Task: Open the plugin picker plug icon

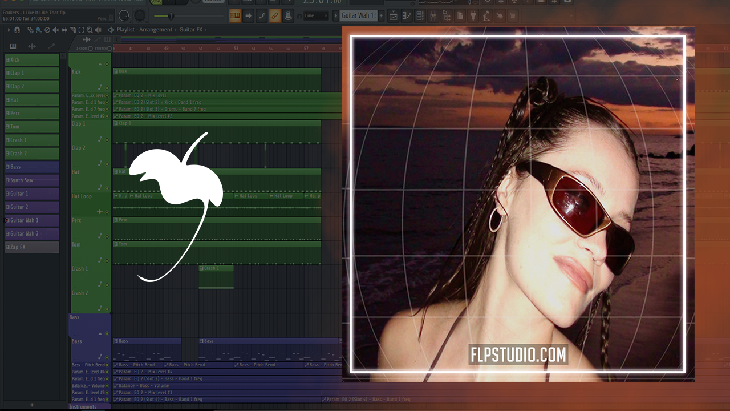Action: [x=473, y=15]
